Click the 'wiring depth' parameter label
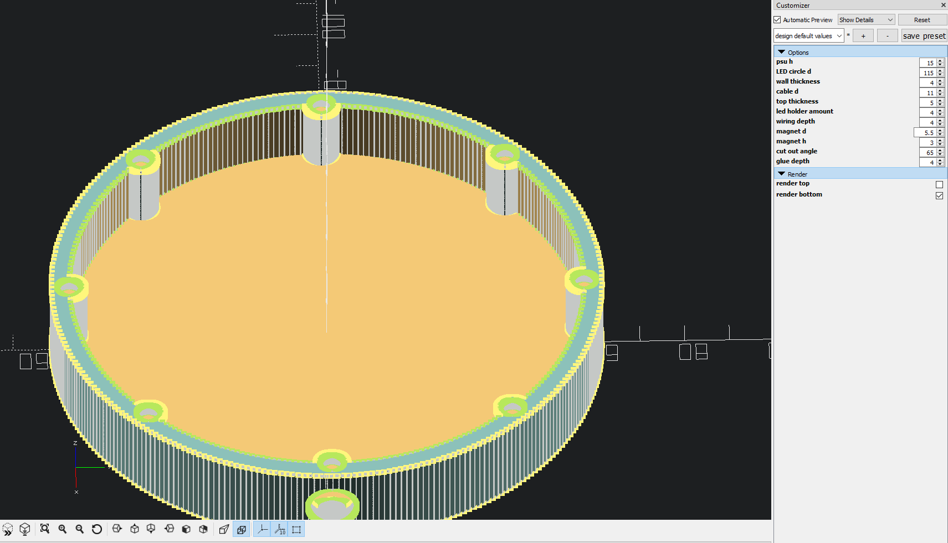This screenshot has height=543, width=948. [x=796, y=121]
